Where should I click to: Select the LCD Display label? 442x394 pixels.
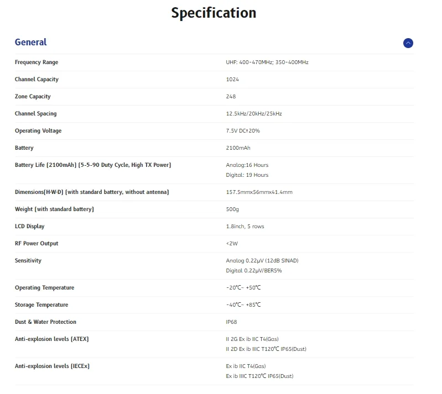(x=30, y=227)
